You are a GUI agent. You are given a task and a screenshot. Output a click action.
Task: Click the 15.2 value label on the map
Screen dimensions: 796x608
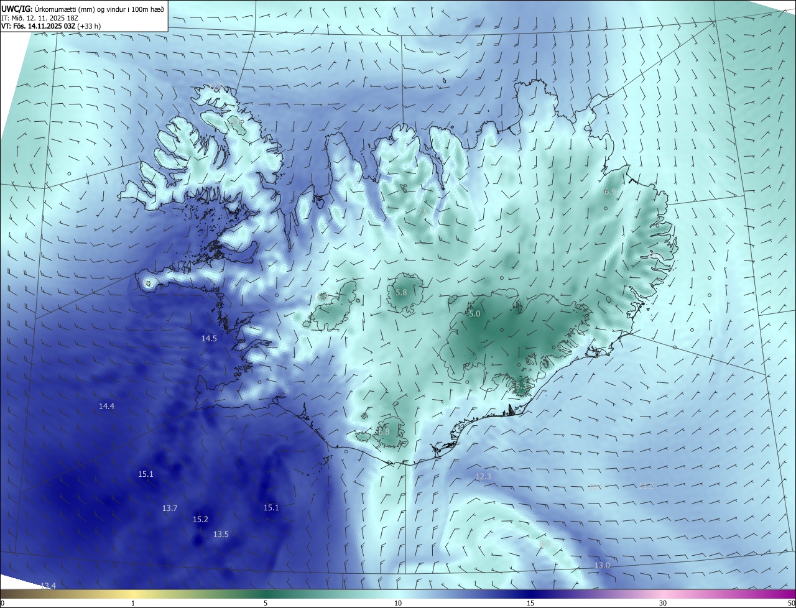tap(200, 520)
